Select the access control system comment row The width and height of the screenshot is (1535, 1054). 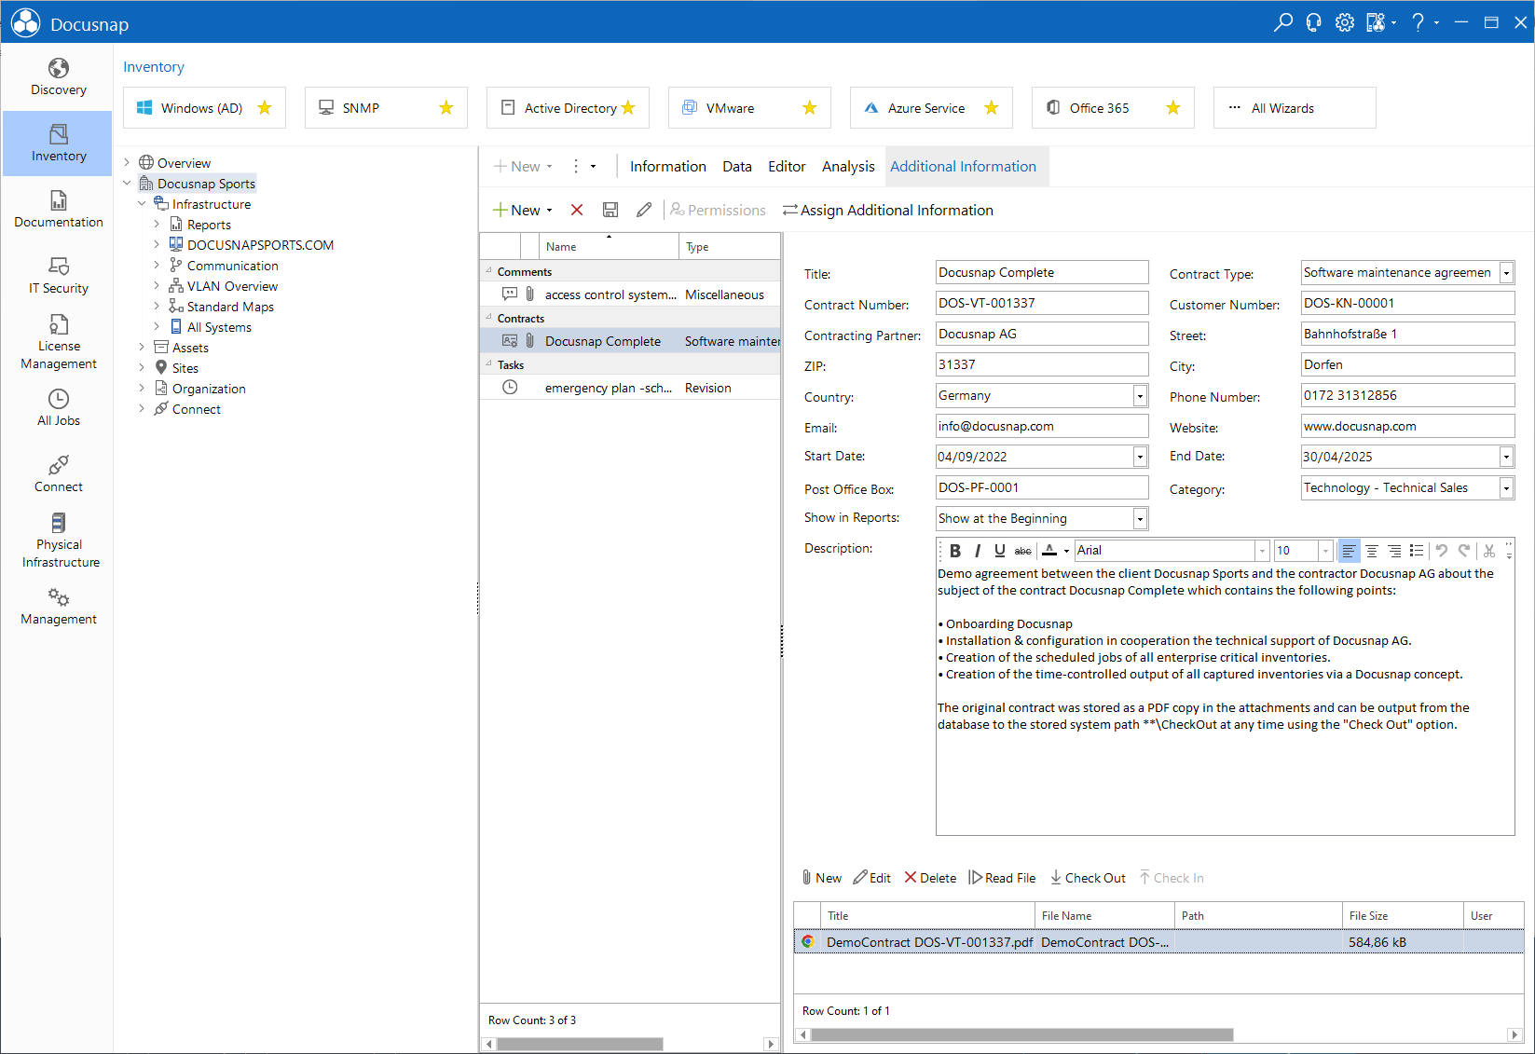click(x=630, y=294)
